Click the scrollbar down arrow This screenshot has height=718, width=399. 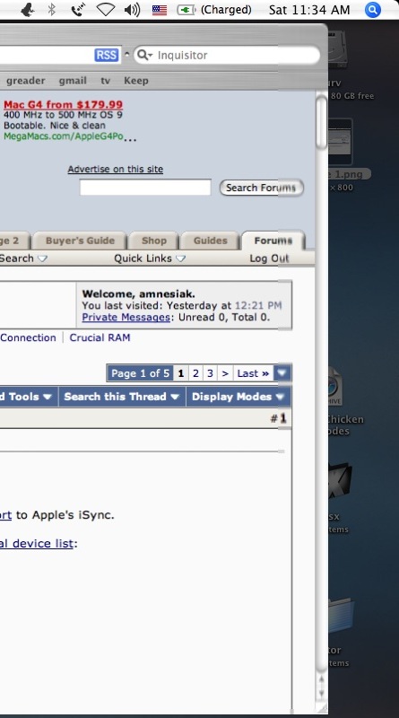pyautogui.click(x=321, y=693)
